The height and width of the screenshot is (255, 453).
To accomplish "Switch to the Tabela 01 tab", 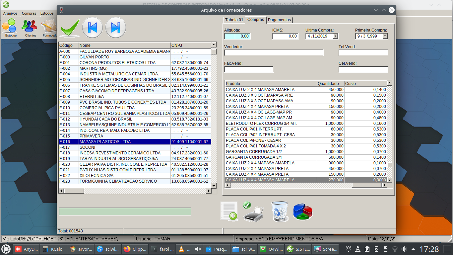I will (x=234, y=20).
